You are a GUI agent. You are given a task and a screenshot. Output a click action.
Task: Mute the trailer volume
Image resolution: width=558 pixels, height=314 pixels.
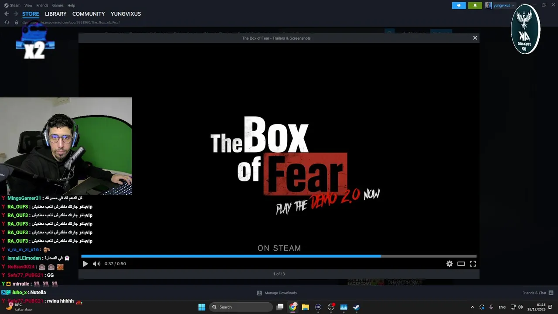[96, 264]
